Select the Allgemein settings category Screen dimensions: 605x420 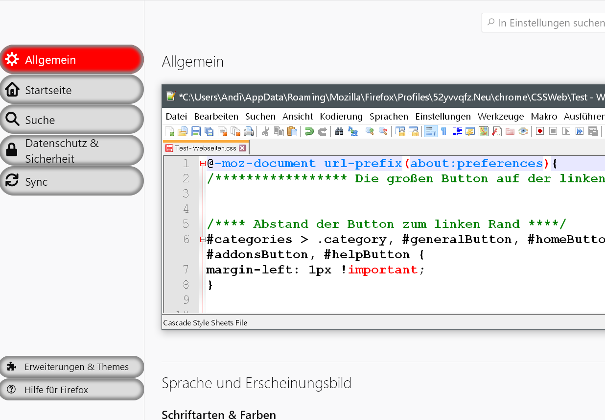click(x=71, y=59)
